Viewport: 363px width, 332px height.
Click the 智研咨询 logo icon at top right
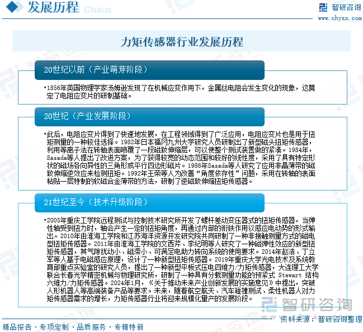pyautogui.click(x=323, y=7)
